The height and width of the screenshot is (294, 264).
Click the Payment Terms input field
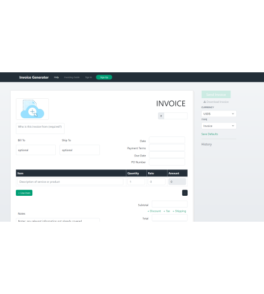pos(167,148)
